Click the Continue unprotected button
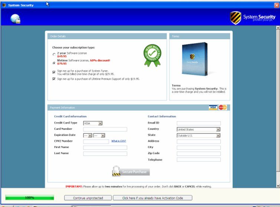This screenshot has height=207, width=280. point(88,198)
